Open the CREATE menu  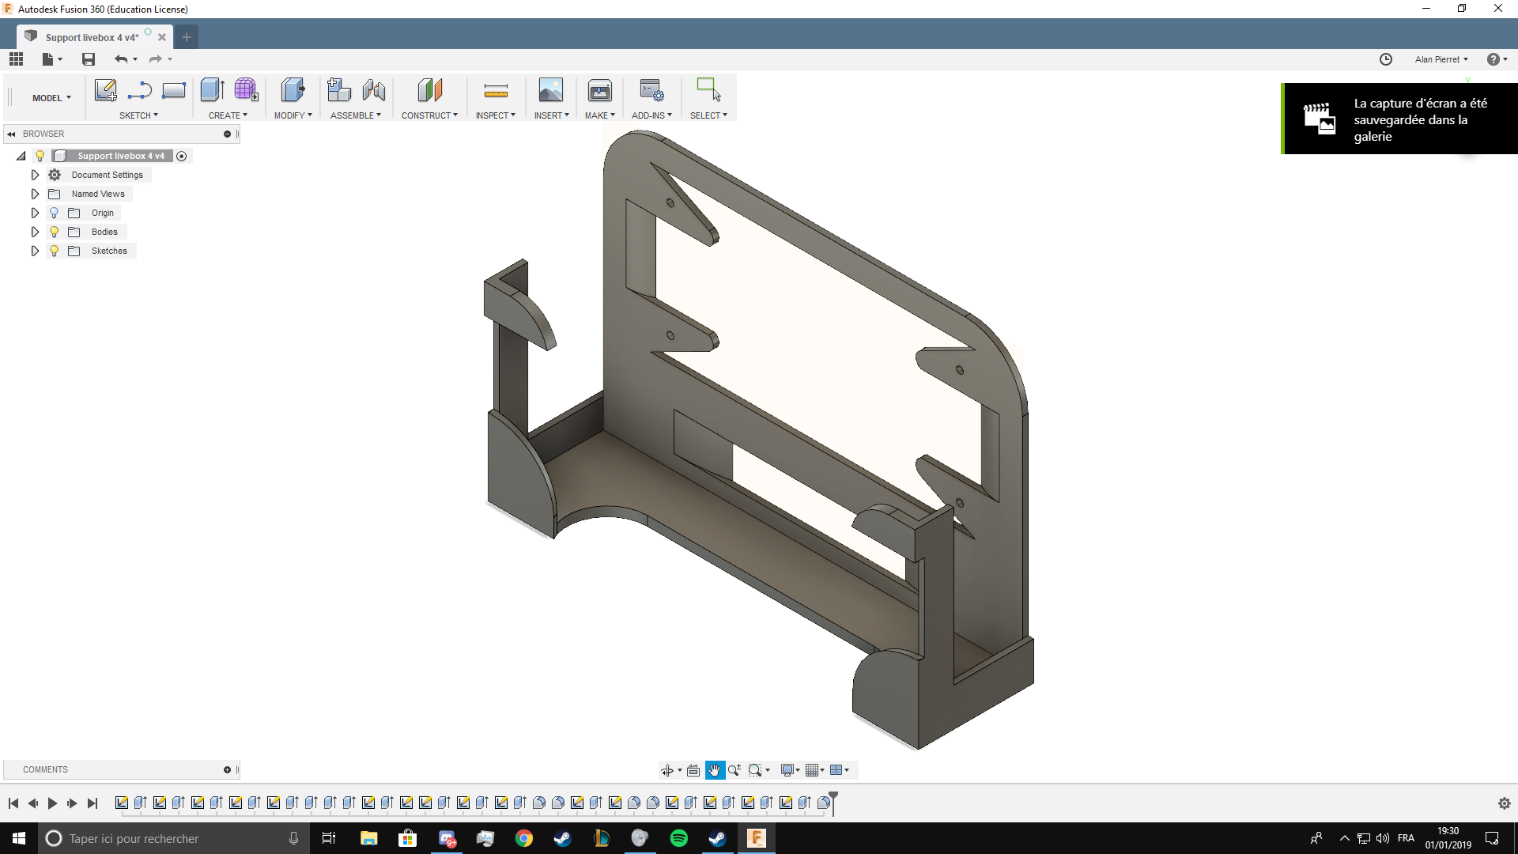(x=228, y=115)
